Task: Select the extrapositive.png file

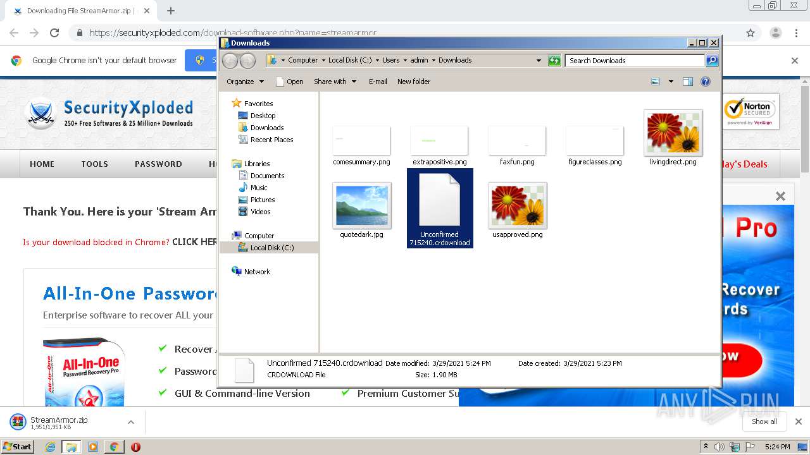Action: click(x=440, y=145)
